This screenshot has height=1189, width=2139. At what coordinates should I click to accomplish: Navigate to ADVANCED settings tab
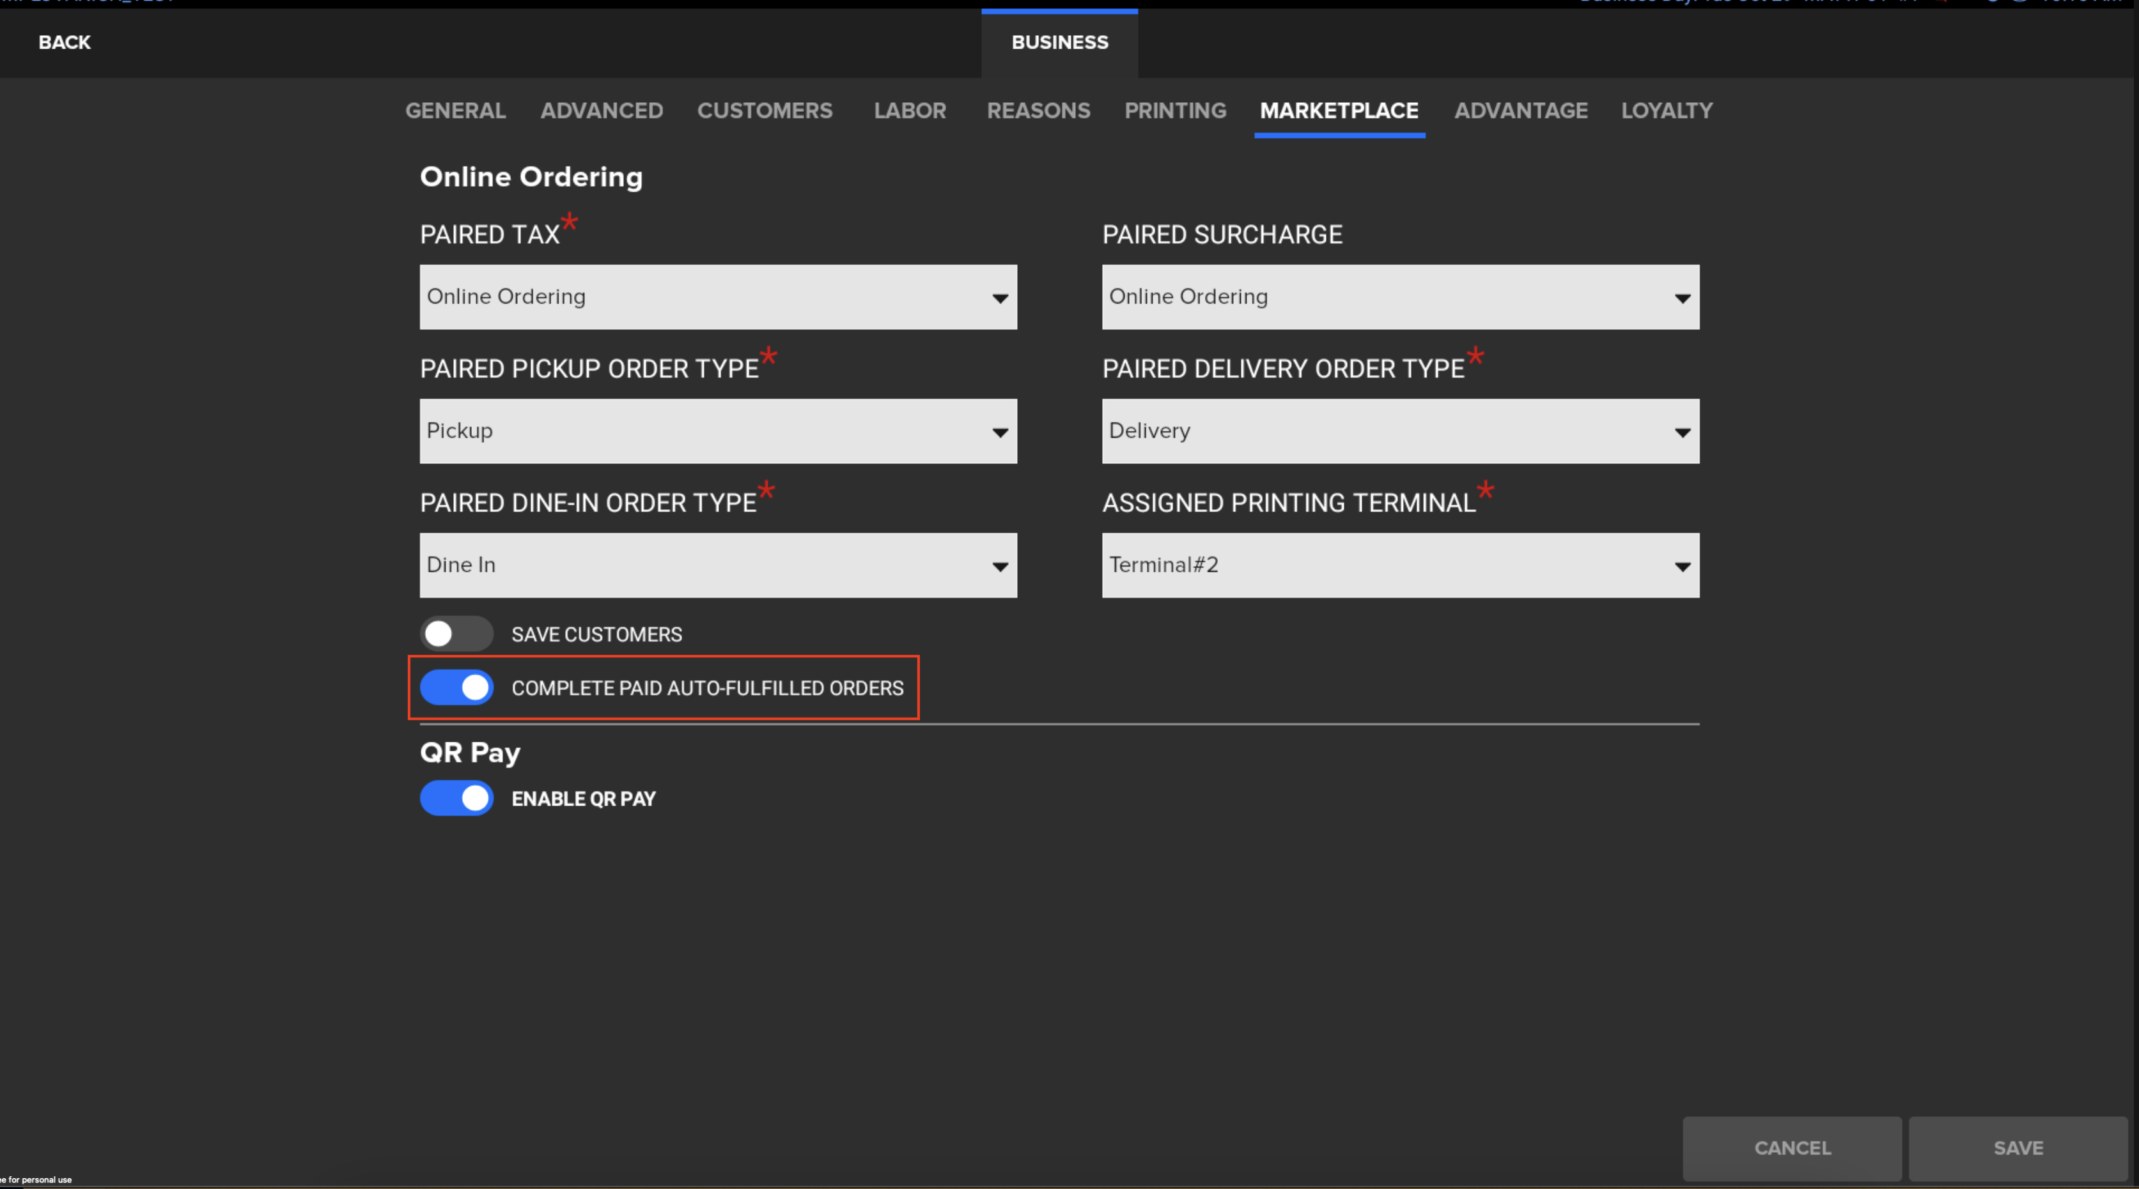pyautogui.click(x=601, y=110)
